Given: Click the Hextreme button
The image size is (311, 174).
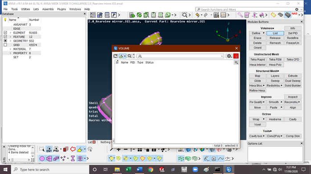Looking at the screenshot, I should pos(275,119).
